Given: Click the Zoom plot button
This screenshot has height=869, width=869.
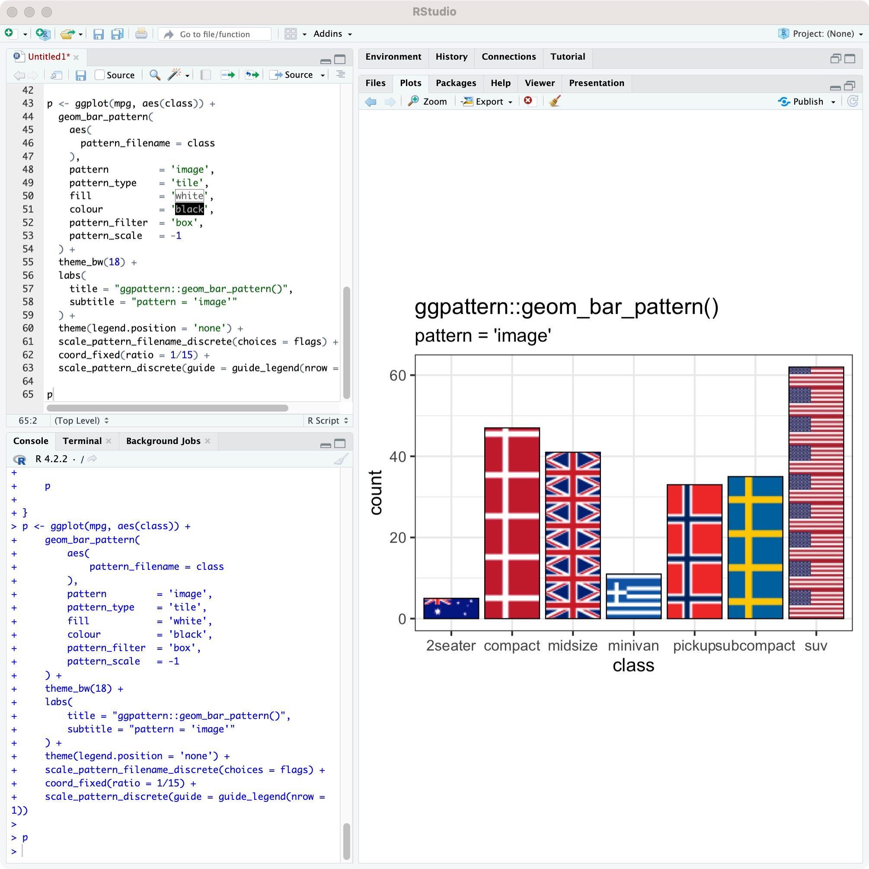Looking at the screenshot, I should point(427,102).
